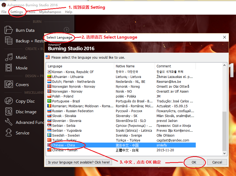Select Korean - Korea, Republic Of row
This screenshot has height=176, width=236.
(x=121, y=72)
